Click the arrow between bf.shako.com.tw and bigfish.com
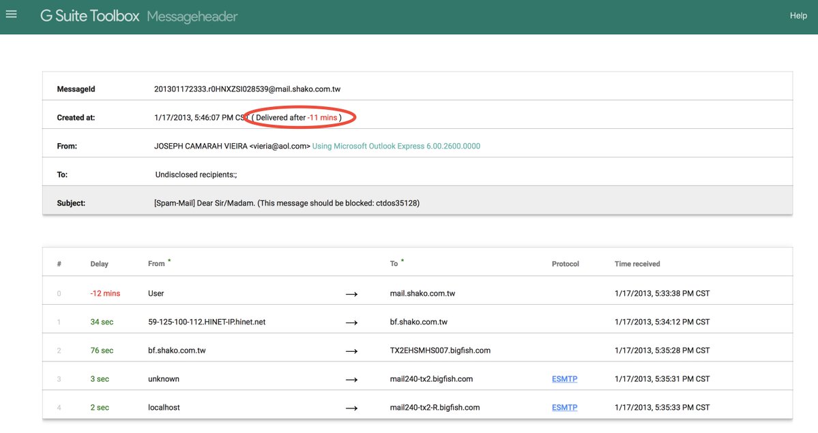 click(351, 350)
